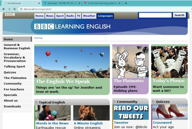Image resolution: width=192 pixels, height=129 pixels.
Task: Open Quizzes in the left sidebar
Action: 17,72
